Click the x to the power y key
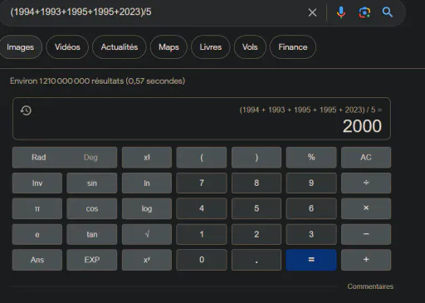Screen dimensions: 425x303 (147, 260)
